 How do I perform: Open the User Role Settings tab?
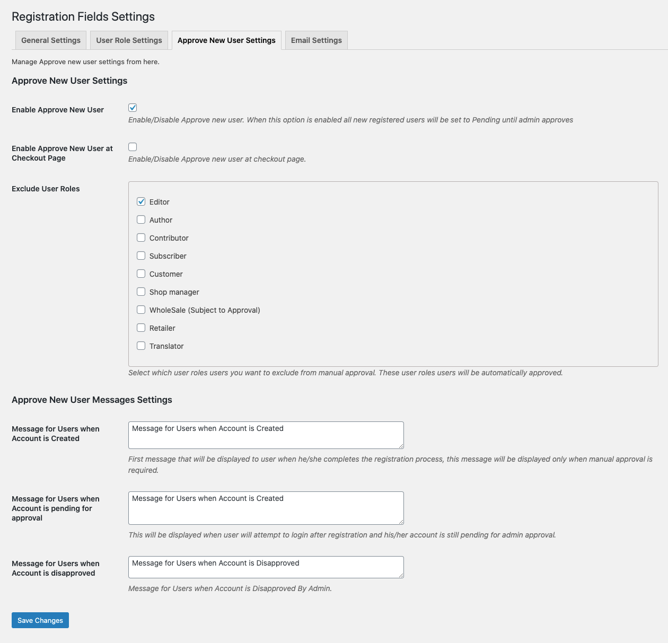click(129, 40)
